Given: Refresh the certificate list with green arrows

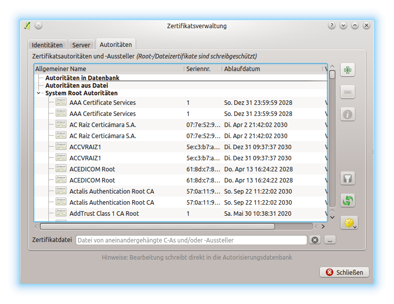Looking at the screenshot, I should pyautogui.click(x=348, y=200).
